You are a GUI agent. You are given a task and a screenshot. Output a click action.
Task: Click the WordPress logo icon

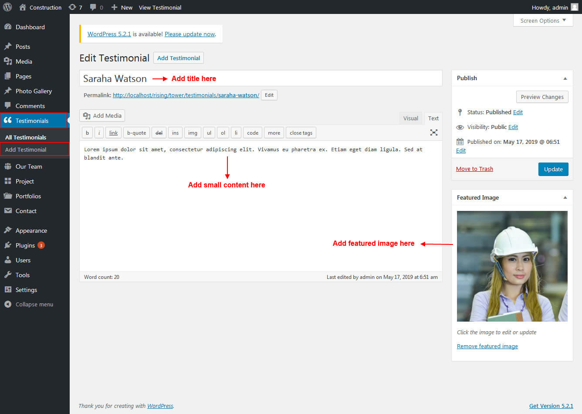(x=7, y=7)
